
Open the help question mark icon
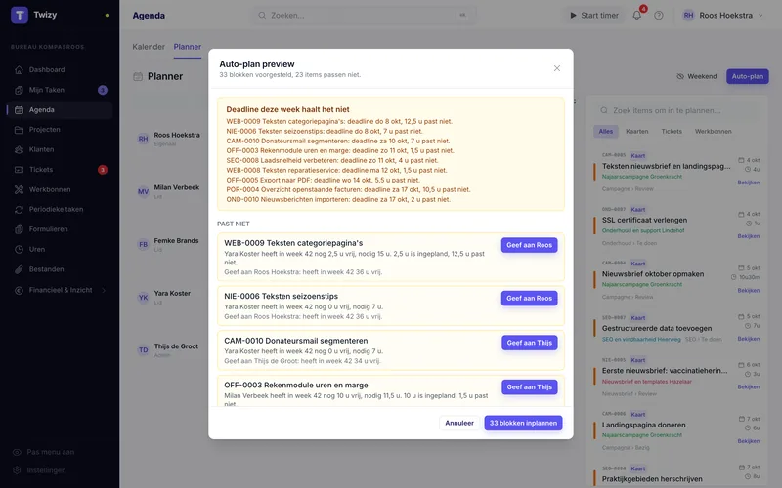[659, 15]
